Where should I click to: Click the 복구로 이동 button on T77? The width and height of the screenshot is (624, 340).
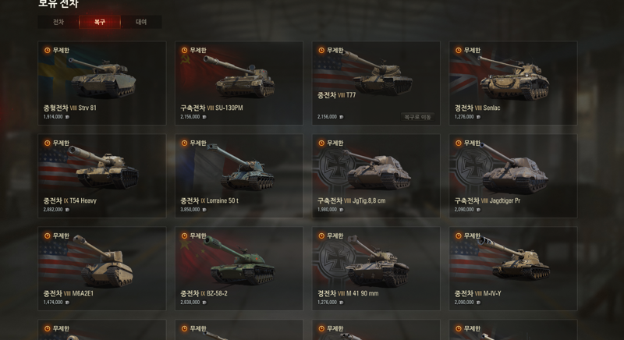tap(417, 117)
